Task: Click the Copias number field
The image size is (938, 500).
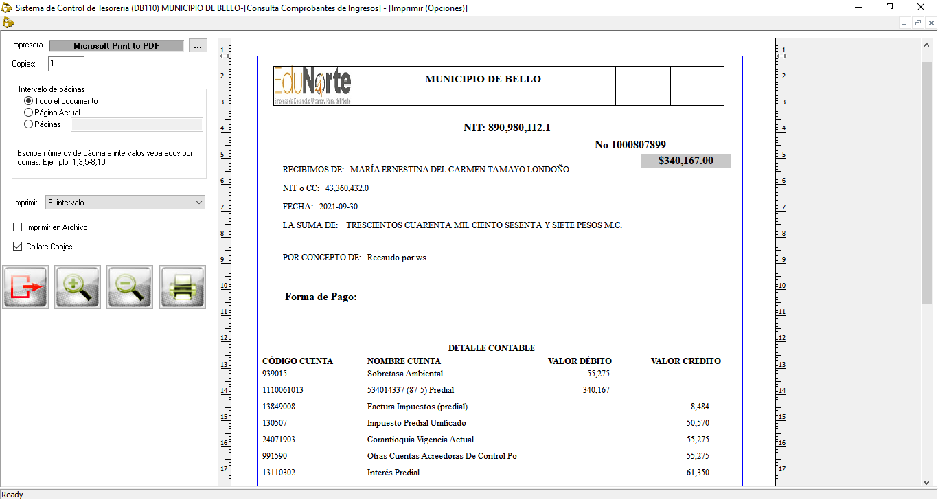Action: (x=66, y=64)
